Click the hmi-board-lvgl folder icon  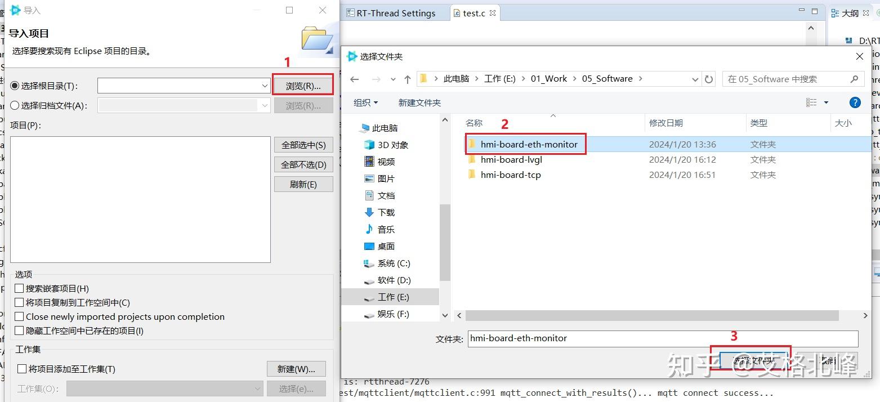tap(472, 159)
